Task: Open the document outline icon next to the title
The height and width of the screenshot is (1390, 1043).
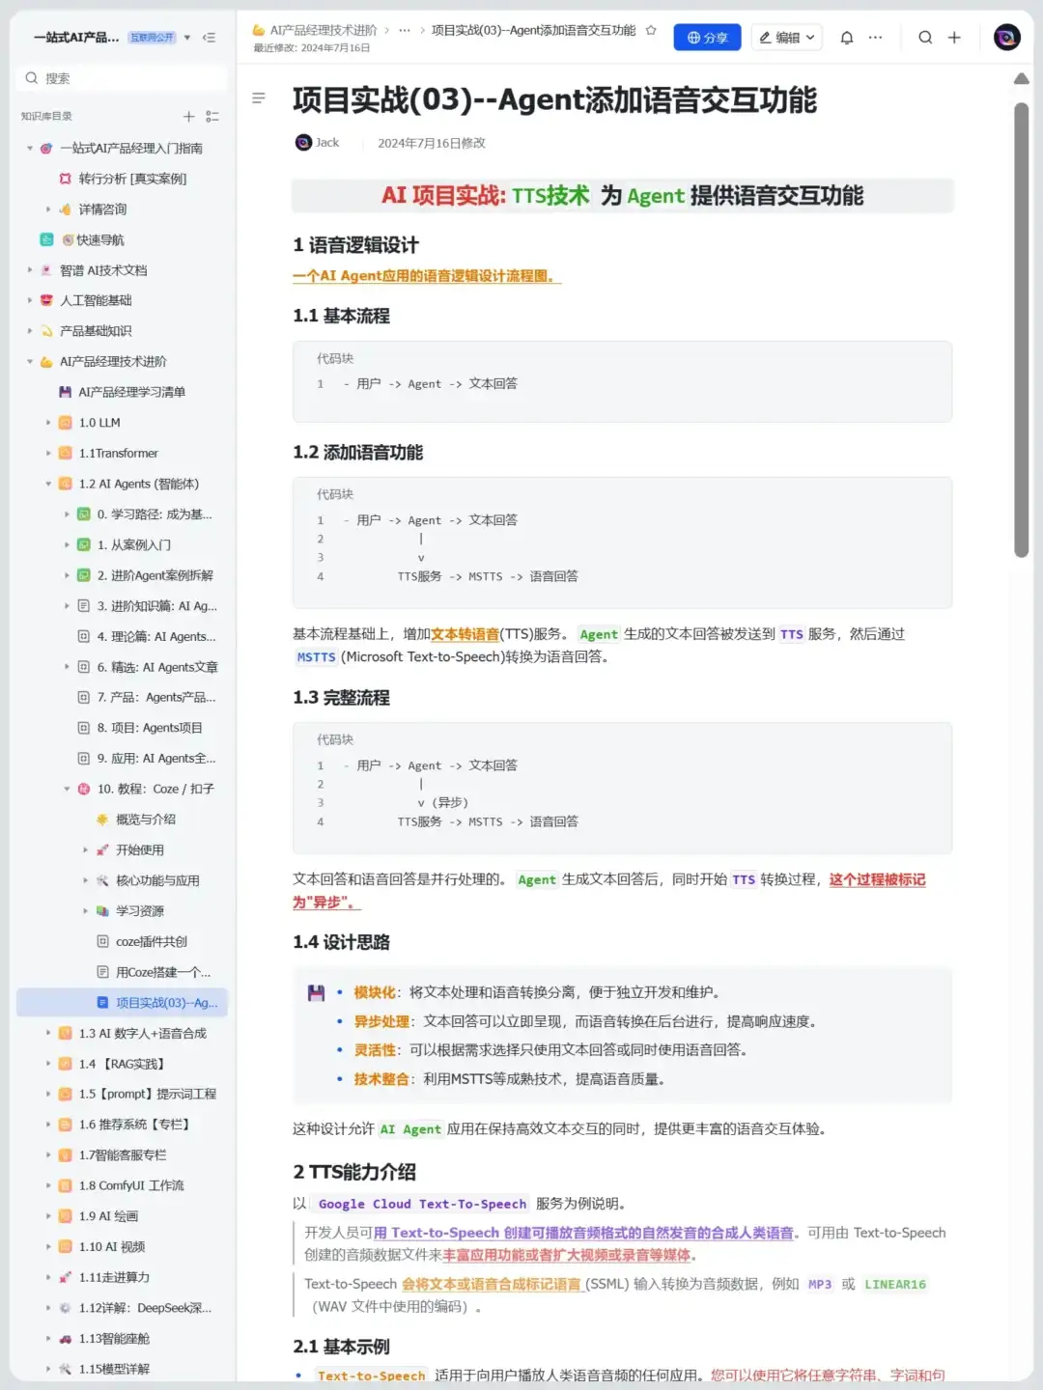Action: [258, 97]
